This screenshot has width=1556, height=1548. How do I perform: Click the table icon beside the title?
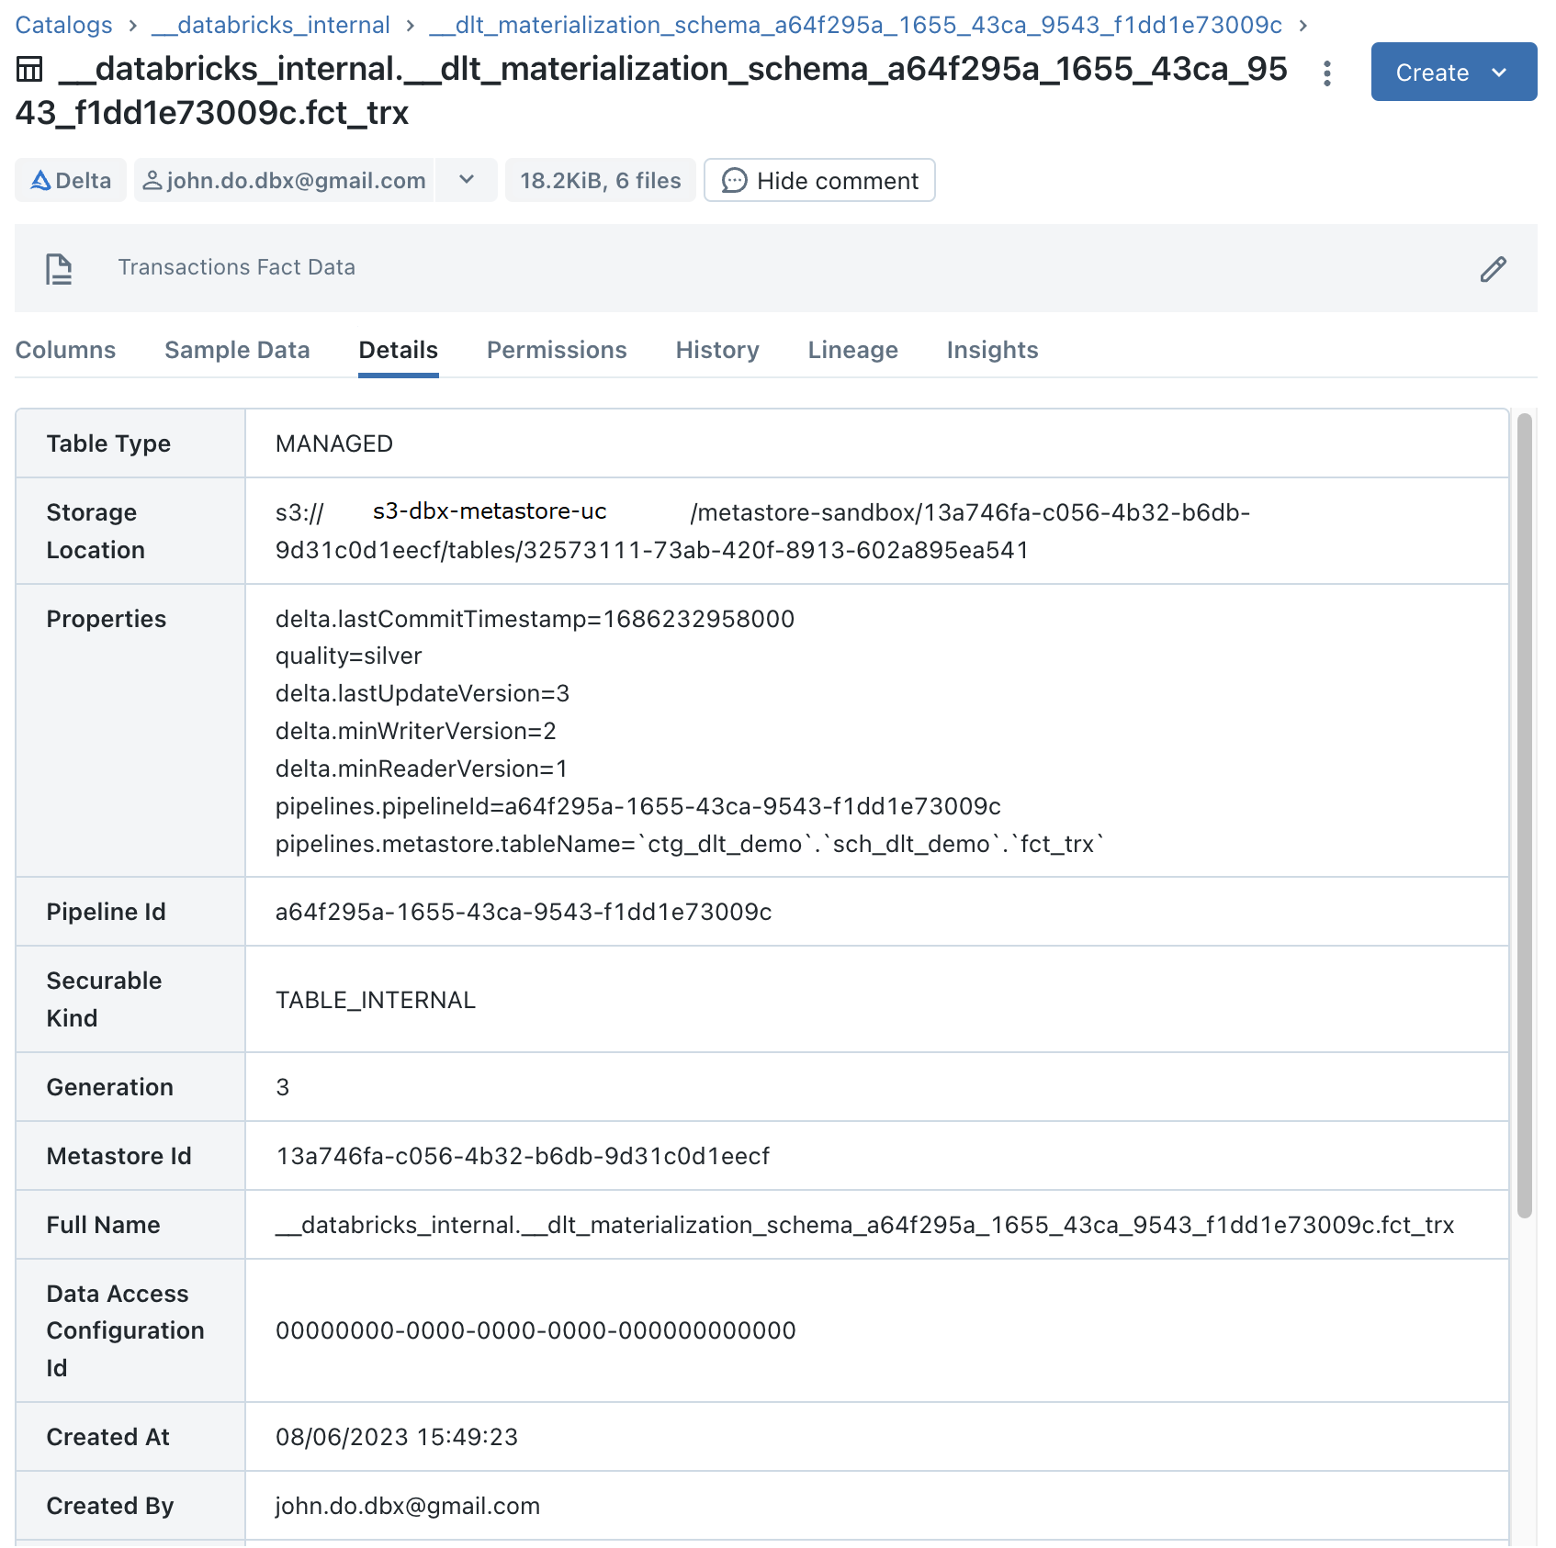pyautogui.click(x=29, y=69)
